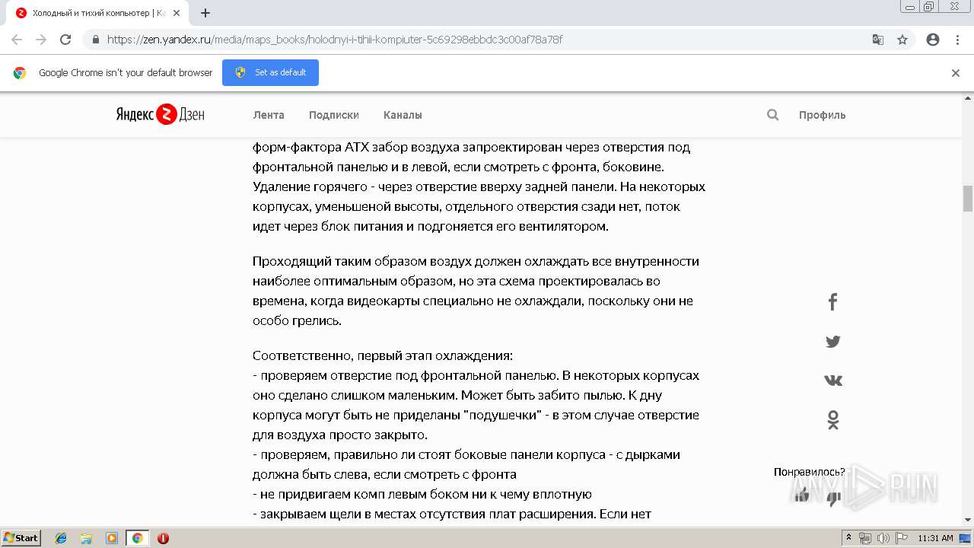The image size is (974, 548).
Task: Close the Холодный и тихий компьютер tab
Action: 177,13
